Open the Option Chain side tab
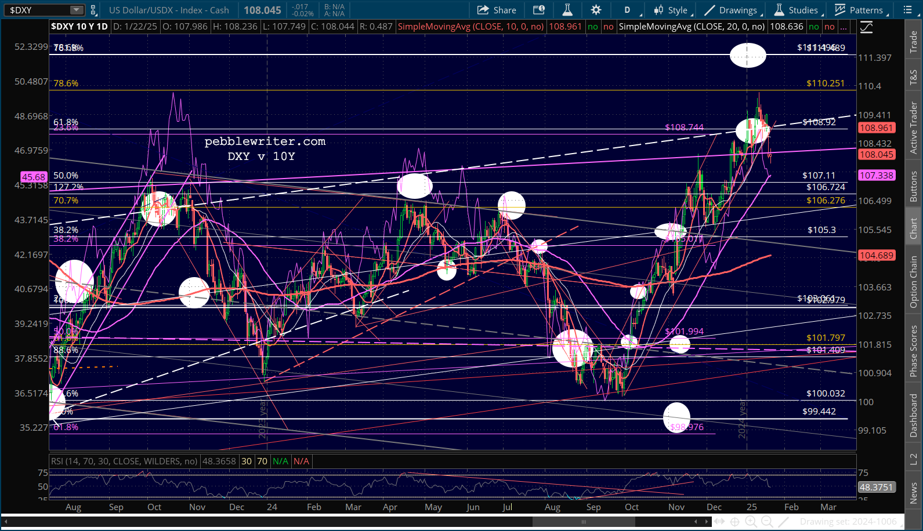This screenshot has height=531, width=923. pyautogui.click(x=914, y=282)
